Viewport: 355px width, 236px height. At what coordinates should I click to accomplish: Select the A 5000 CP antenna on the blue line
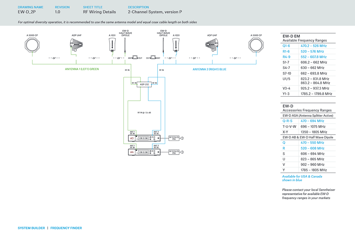click(256, 45)
